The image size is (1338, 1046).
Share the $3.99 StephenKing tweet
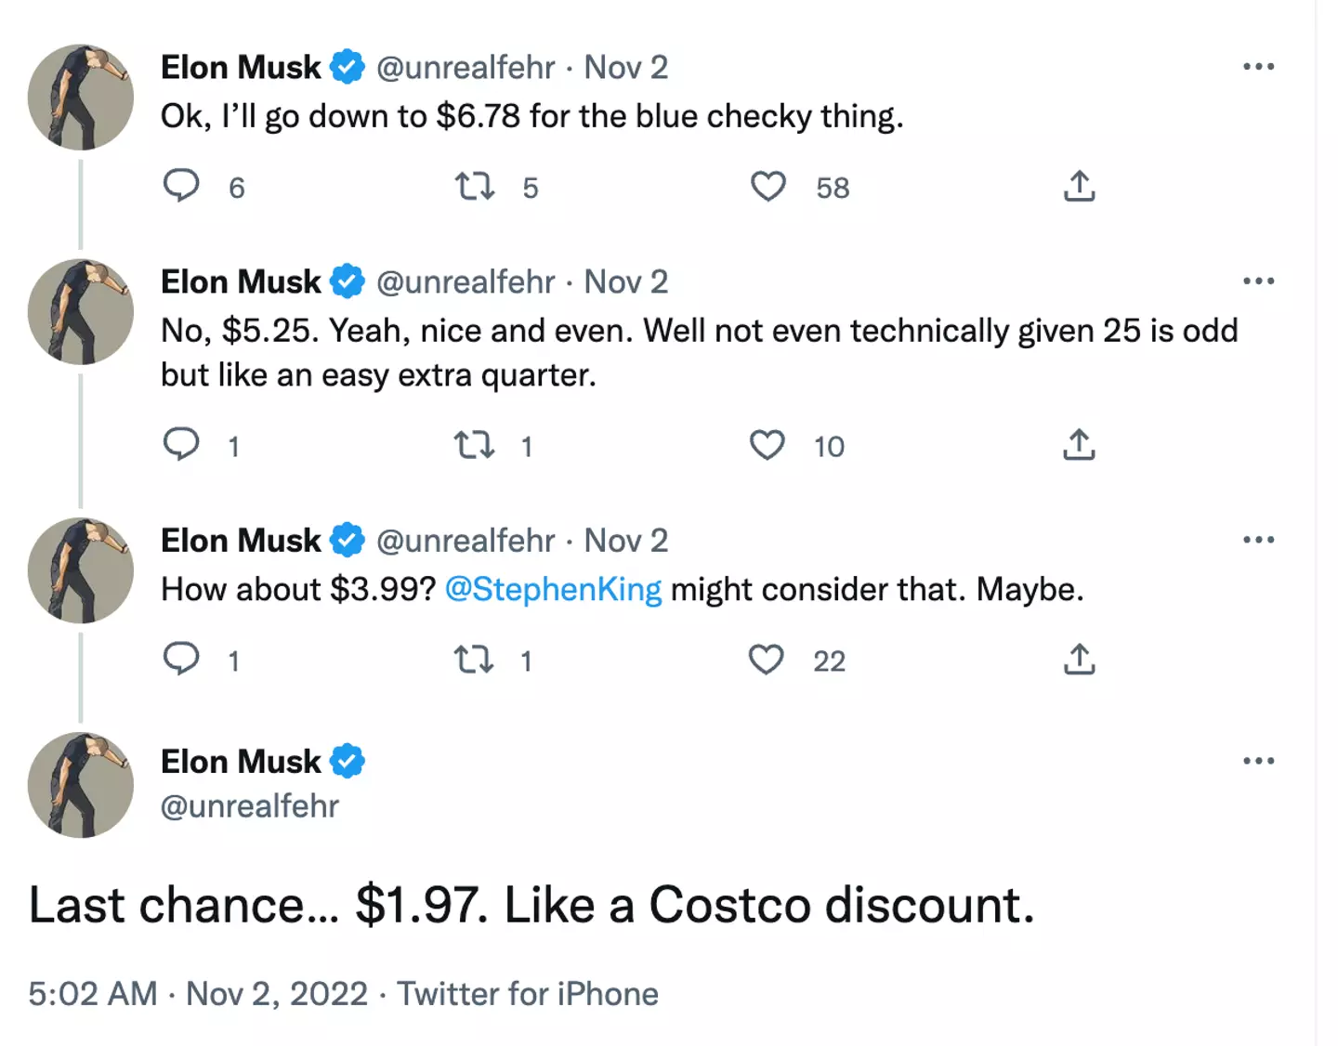pyautogui.click(x=1079, y=660)
